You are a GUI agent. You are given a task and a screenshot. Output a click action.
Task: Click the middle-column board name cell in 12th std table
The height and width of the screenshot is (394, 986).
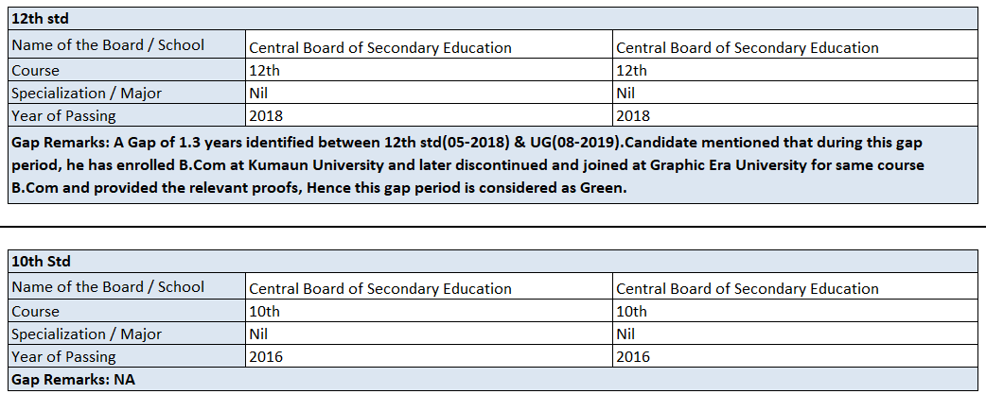379,47
